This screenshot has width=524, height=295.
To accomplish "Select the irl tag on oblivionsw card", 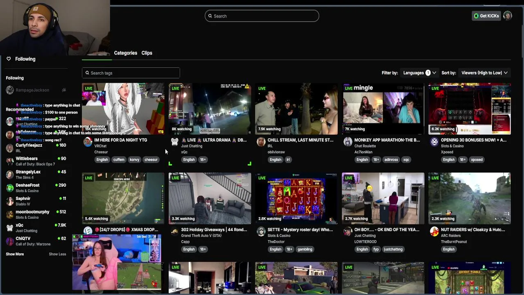I will tap(288, 160).
